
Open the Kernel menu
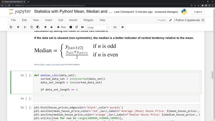click(x=73, y=20)
